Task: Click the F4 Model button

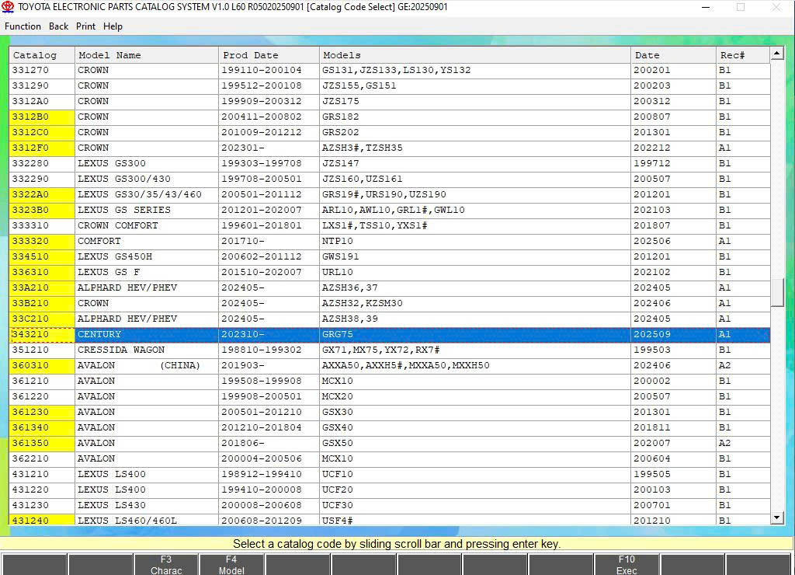Action: click(231, 564)
